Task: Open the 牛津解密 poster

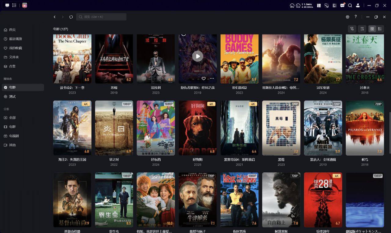Action: click(198, 200)
